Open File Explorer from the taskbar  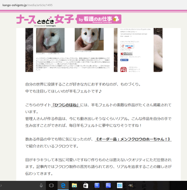click(74, 185)
